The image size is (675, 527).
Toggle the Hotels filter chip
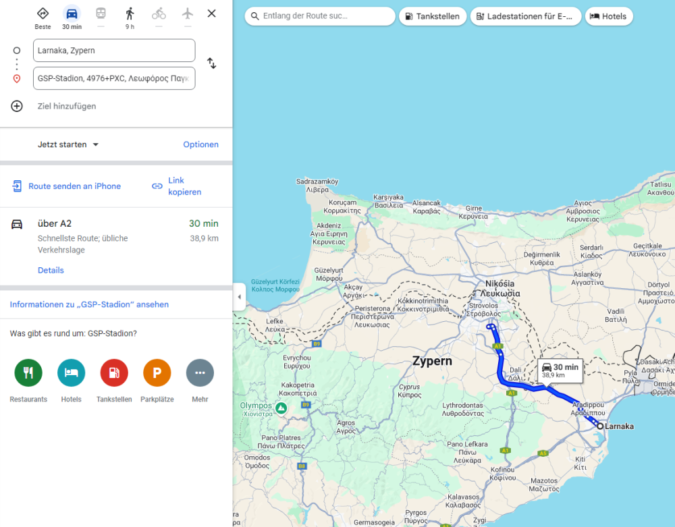pos(609,16)
